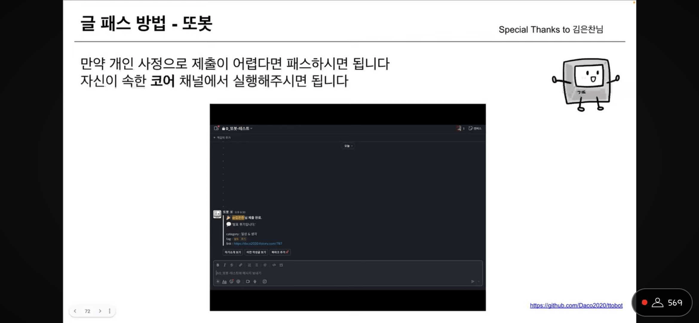This screenshot has width=699, height=323.
Task: Toggle Italic in the Slack composer
Action: coord(225,265)
